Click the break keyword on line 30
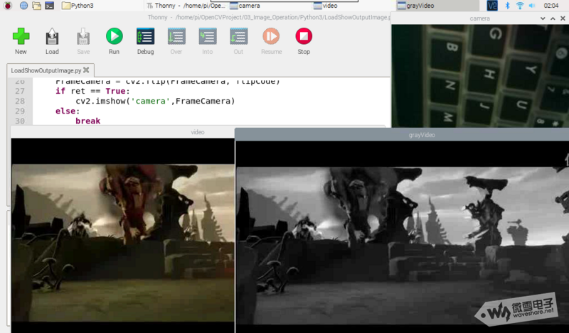The height and width of the screenshot is (333, 569). (87, 121)
